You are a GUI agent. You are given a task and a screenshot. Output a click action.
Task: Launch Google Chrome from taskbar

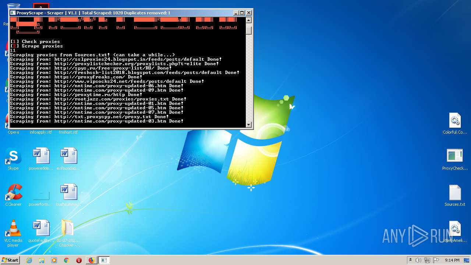(x=67, y=260)
